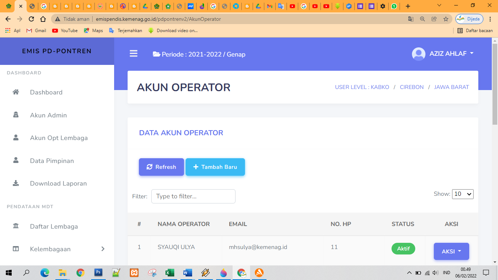The height and width of the screenshot is (280, 498).
Task: Click the folder icon beside Periode
Action: coord(156,54)
